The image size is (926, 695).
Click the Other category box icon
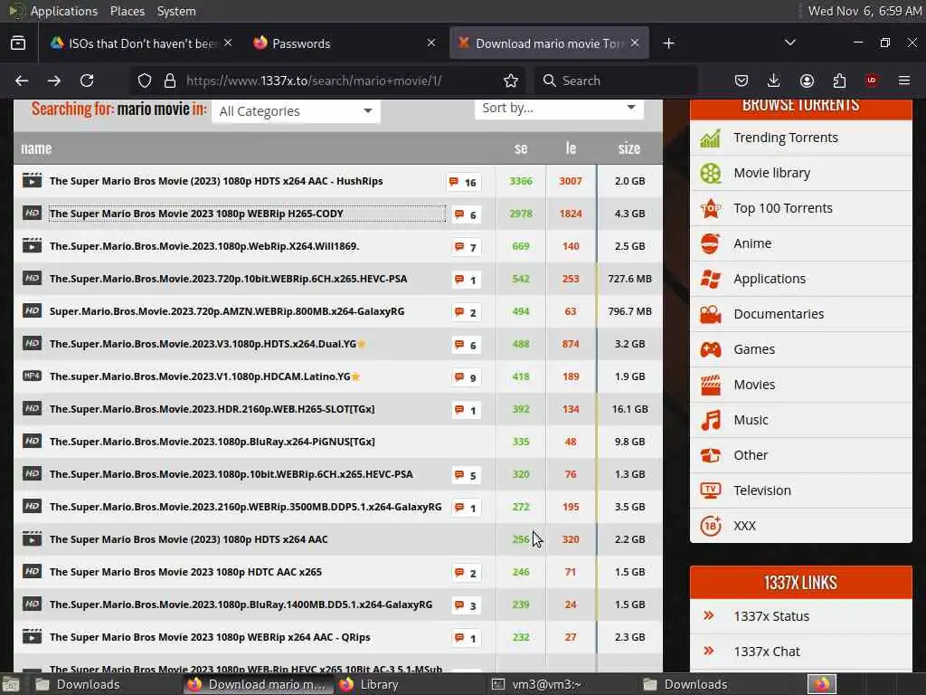pyautogui.click(x=711, y=455)
